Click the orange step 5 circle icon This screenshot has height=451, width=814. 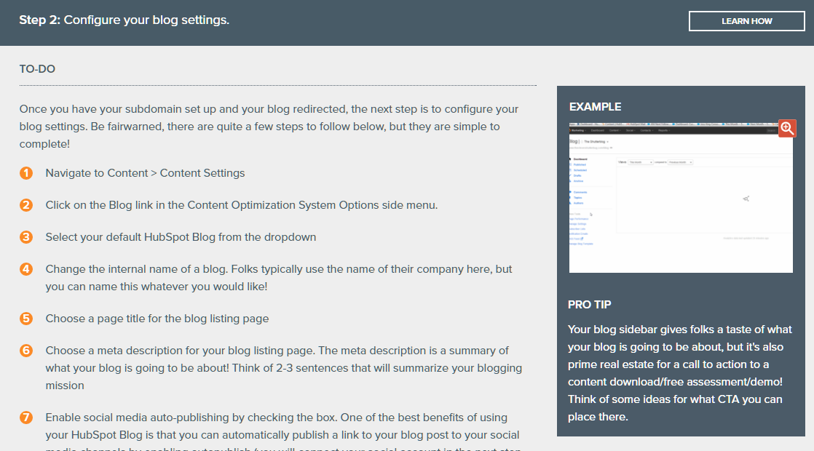tap(26, 319)
